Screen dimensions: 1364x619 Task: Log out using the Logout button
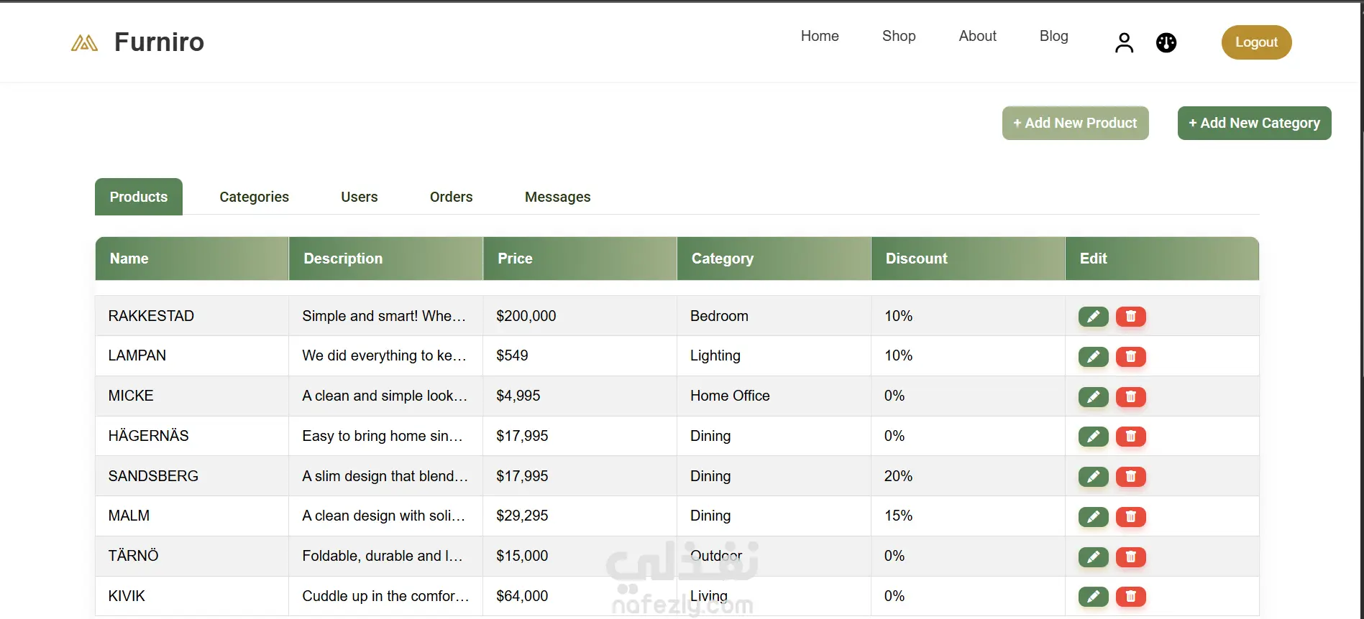point(1256,42)
